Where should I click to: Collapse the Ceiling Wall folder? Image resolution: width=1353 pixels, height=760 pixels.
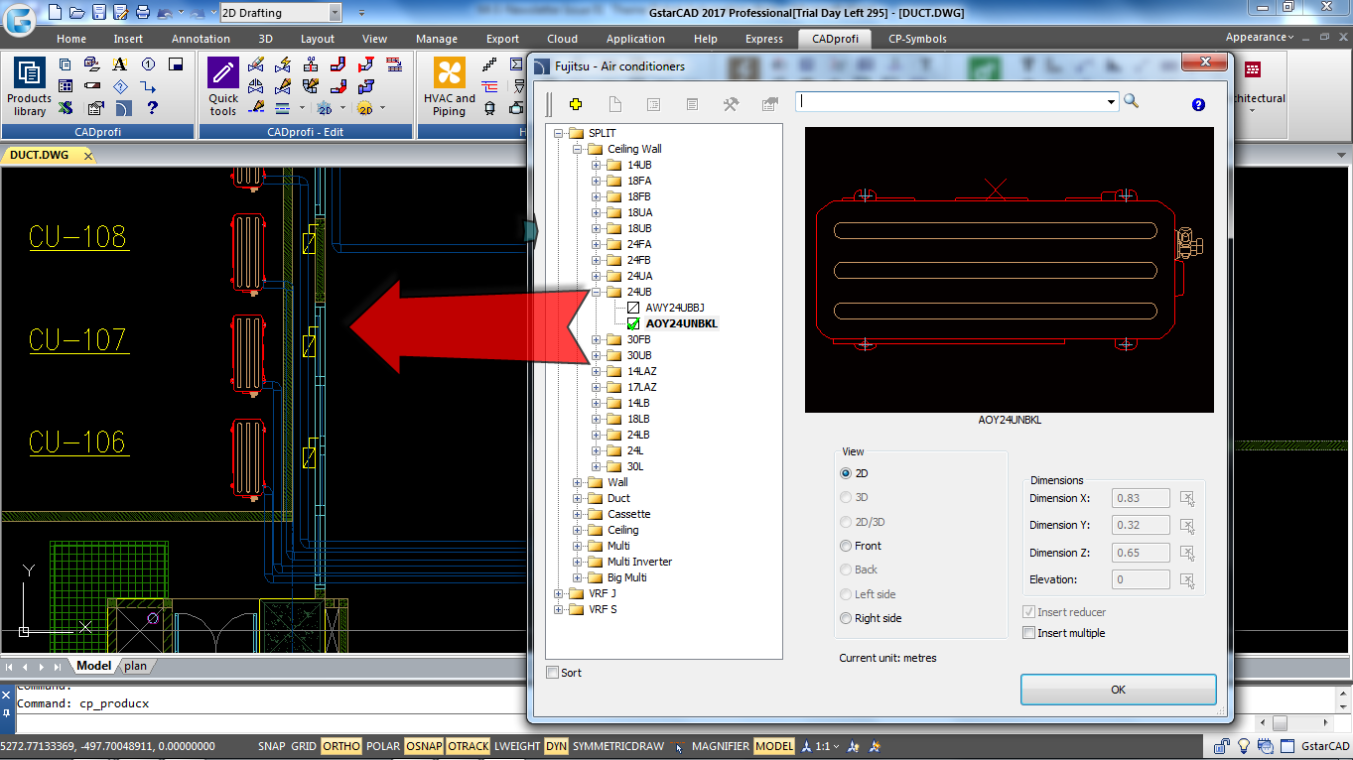click(x=578, y=149)
